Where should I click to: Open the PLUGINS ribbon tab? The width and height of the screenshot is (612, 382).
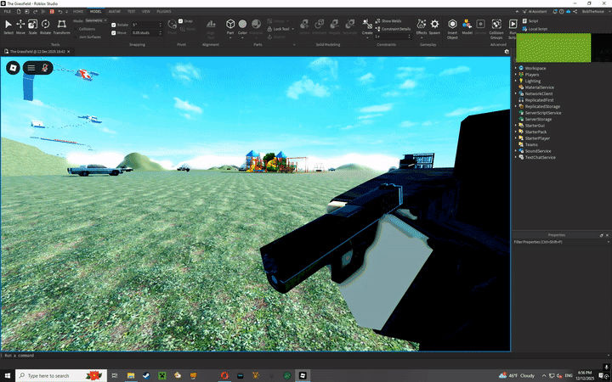click(x=164, y=12)
